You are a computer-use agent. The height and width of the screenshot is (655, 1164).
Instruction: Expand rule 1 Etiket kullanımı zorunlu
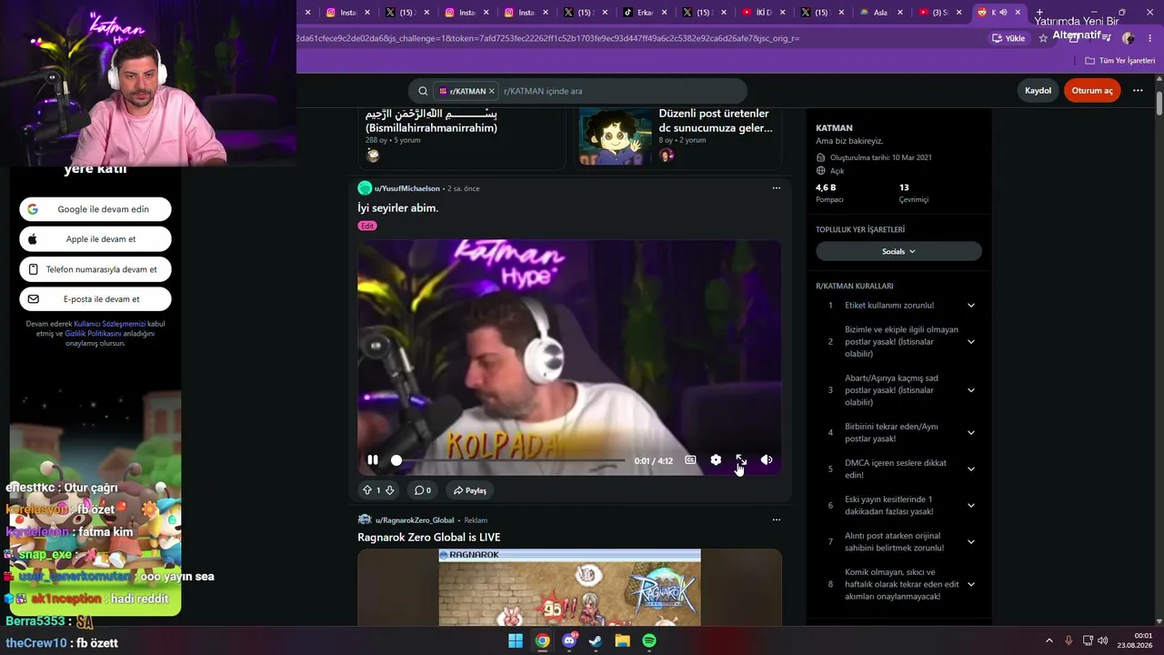[x=970, y=306]
